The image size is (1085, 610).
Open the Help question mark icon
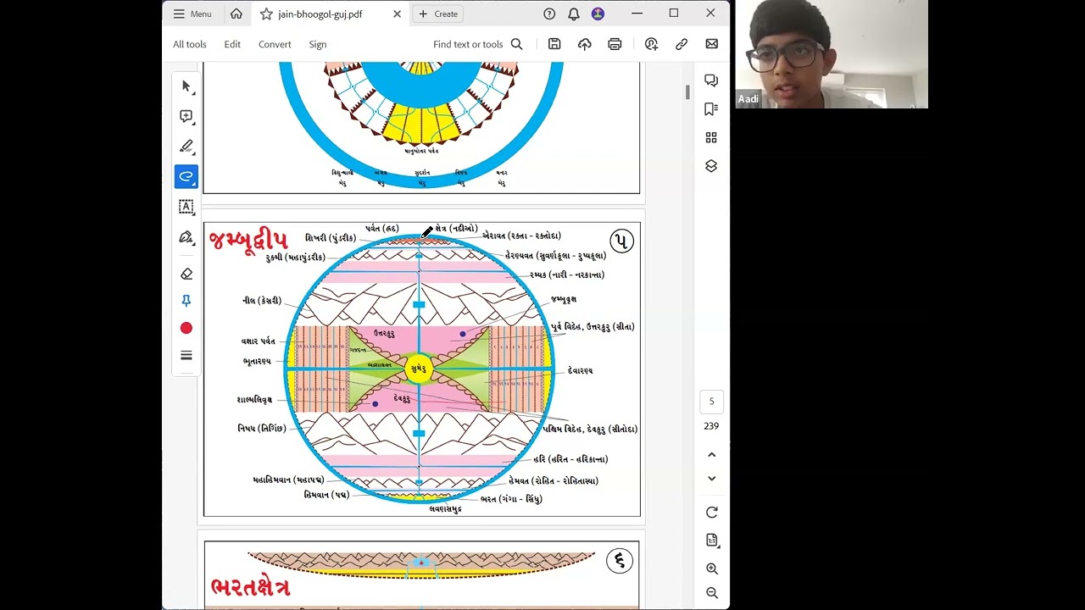coord(549,14)
